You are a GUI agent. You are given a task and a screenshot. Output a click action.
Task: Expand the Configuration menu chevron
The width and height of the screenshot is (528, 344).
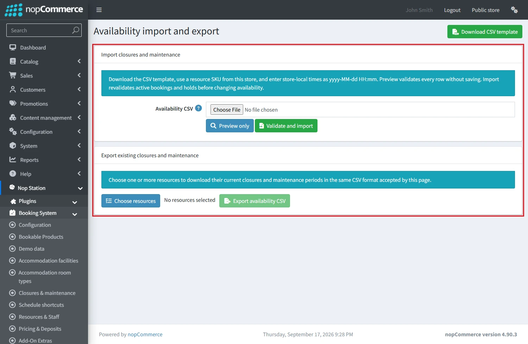coord(79,131)
